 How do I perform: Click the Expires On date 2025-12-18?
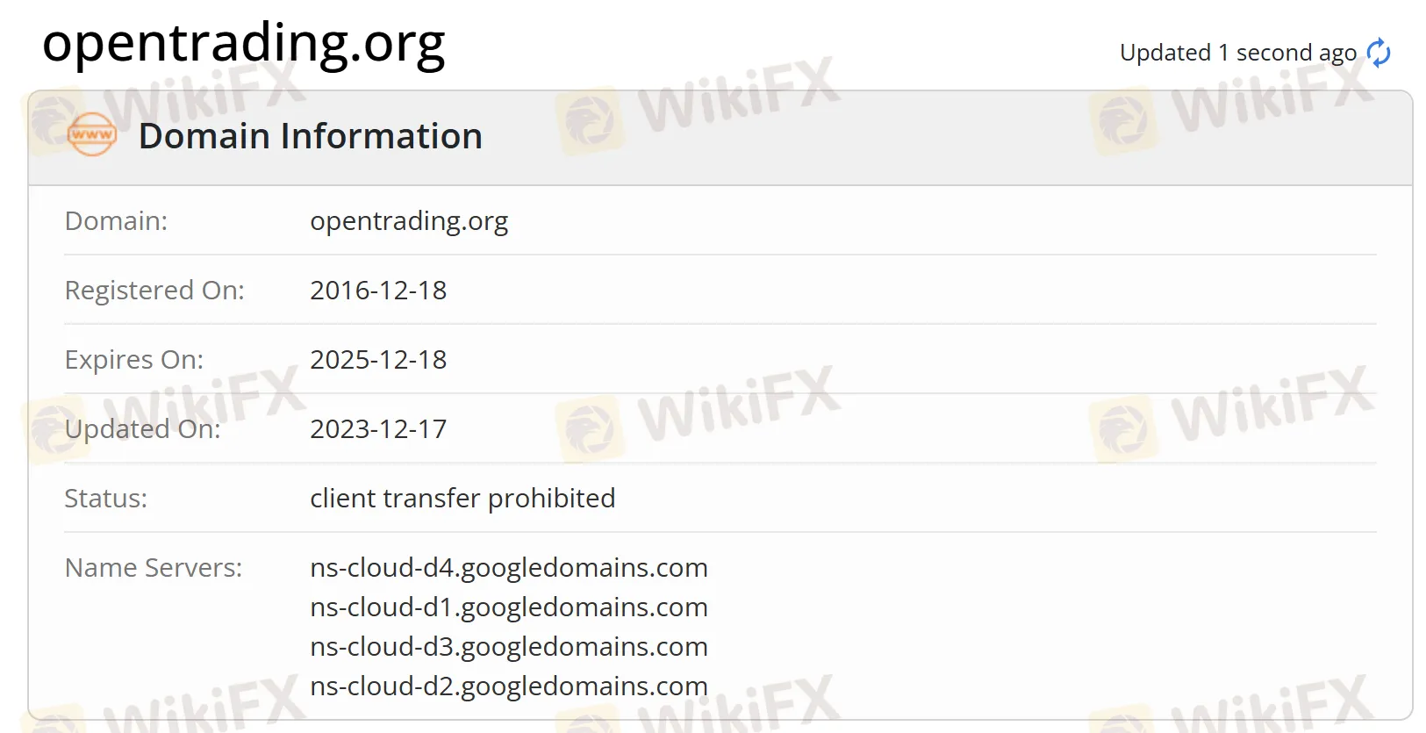pos(378,359)
